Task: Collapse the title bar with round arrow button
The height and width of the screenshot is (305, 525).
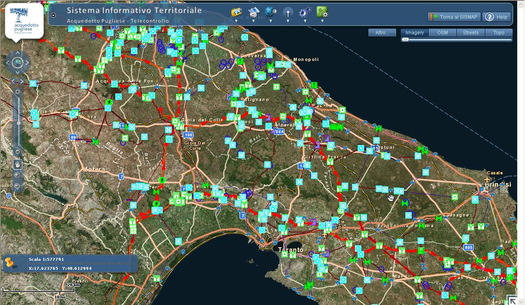Action: coord(53,15)
